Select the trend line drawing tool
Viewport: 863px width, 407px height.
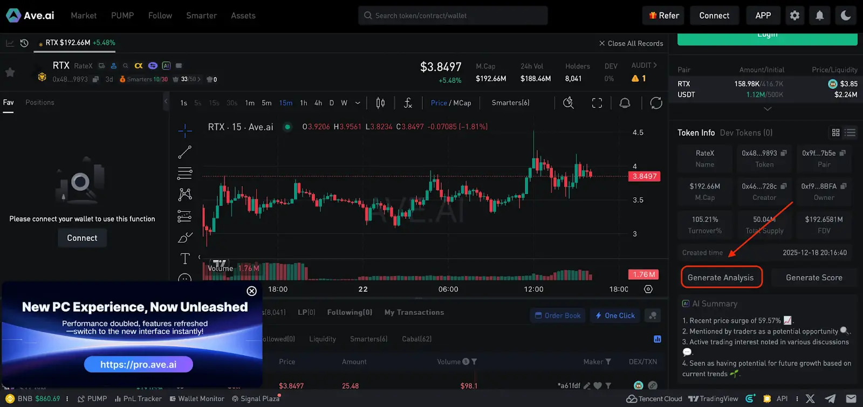pos(184,153)
